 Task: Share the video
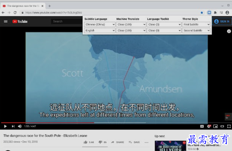[117, 142]
